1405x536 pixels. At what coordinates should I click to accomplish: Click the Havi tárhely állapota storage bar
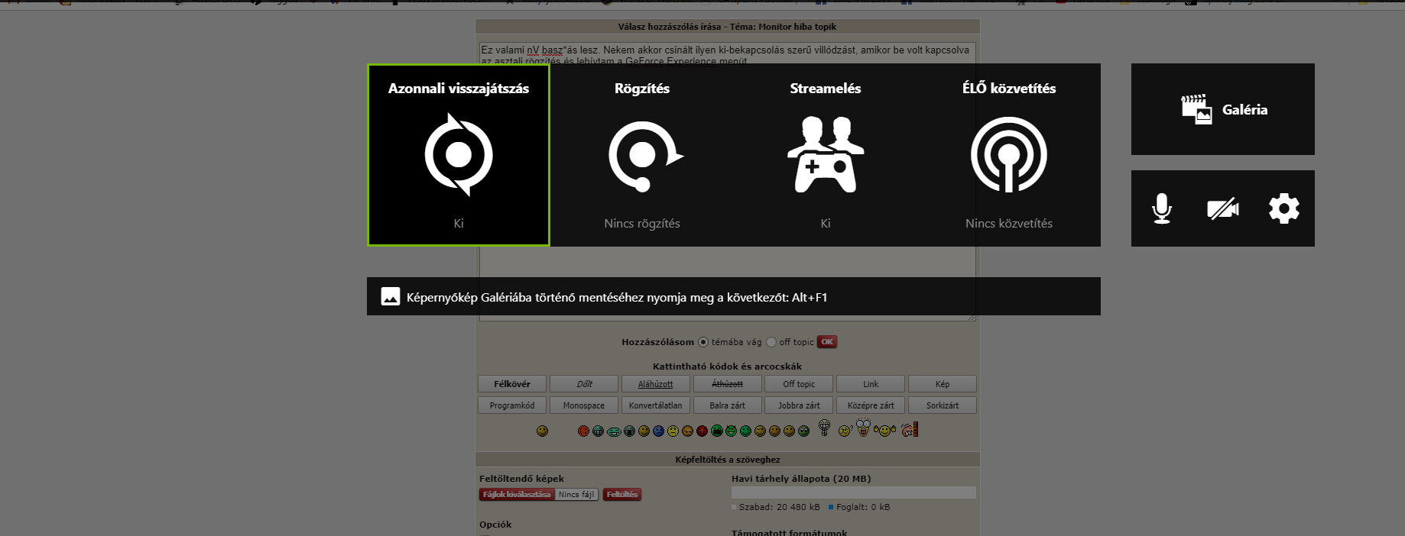[x=854, y=492]
